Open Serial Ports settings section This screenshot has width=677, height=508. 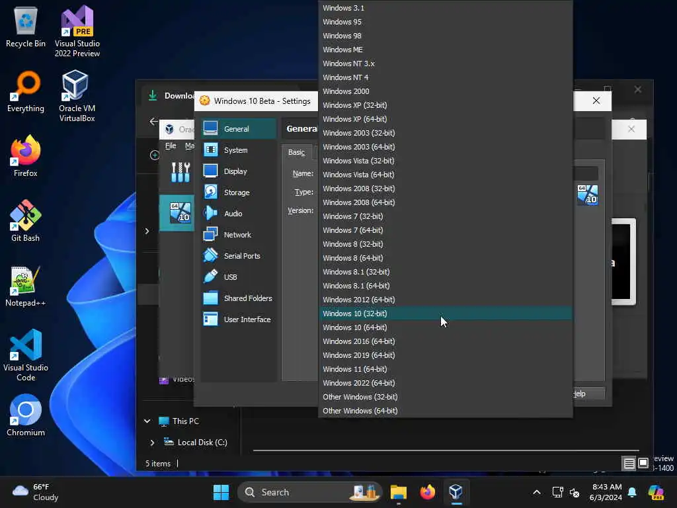(x=238, y=256)
